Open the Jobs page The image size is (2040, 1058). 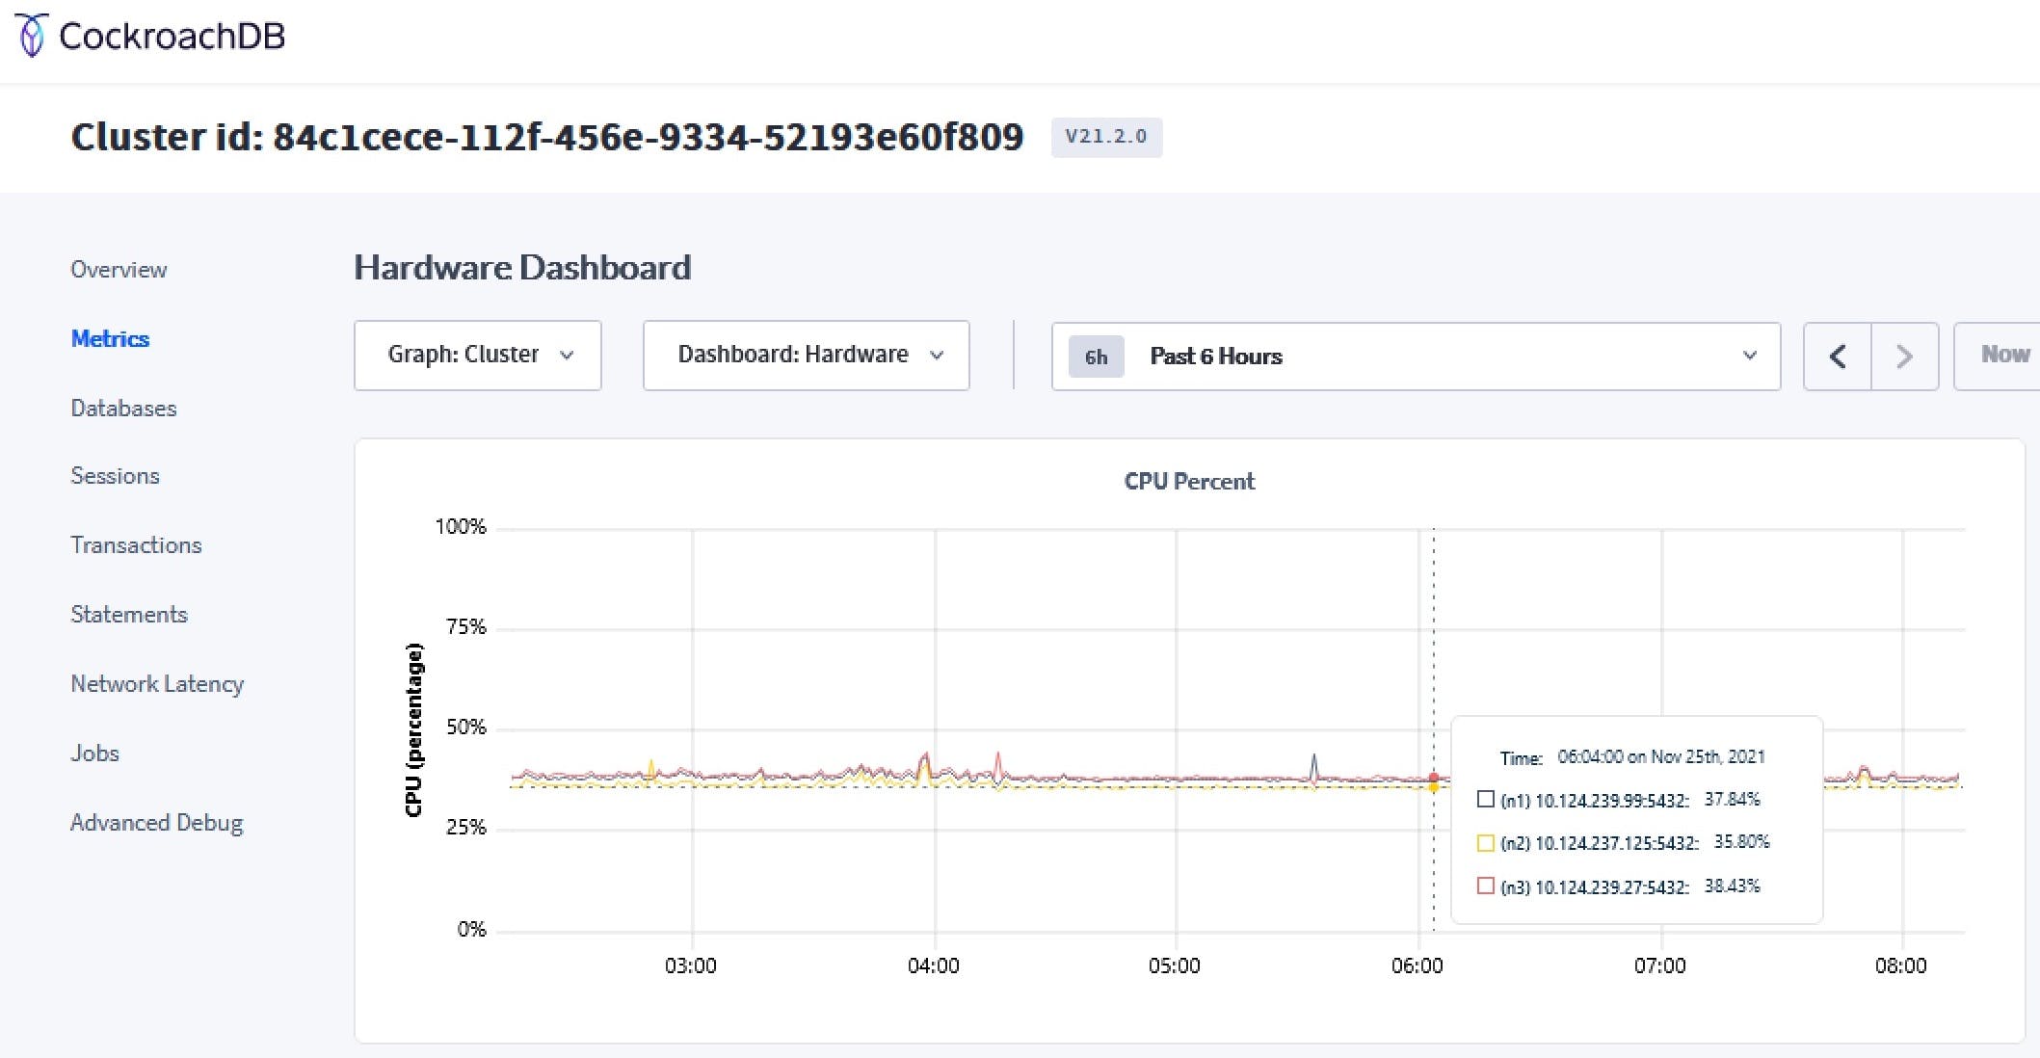click(x=94, y=754)
